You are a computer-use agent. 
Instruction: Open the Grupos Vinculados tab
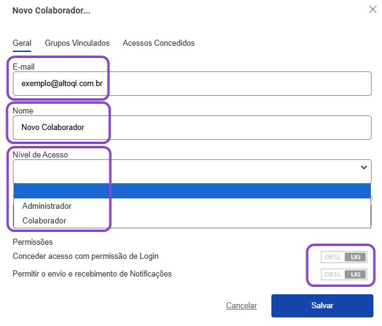pos(77,43)
